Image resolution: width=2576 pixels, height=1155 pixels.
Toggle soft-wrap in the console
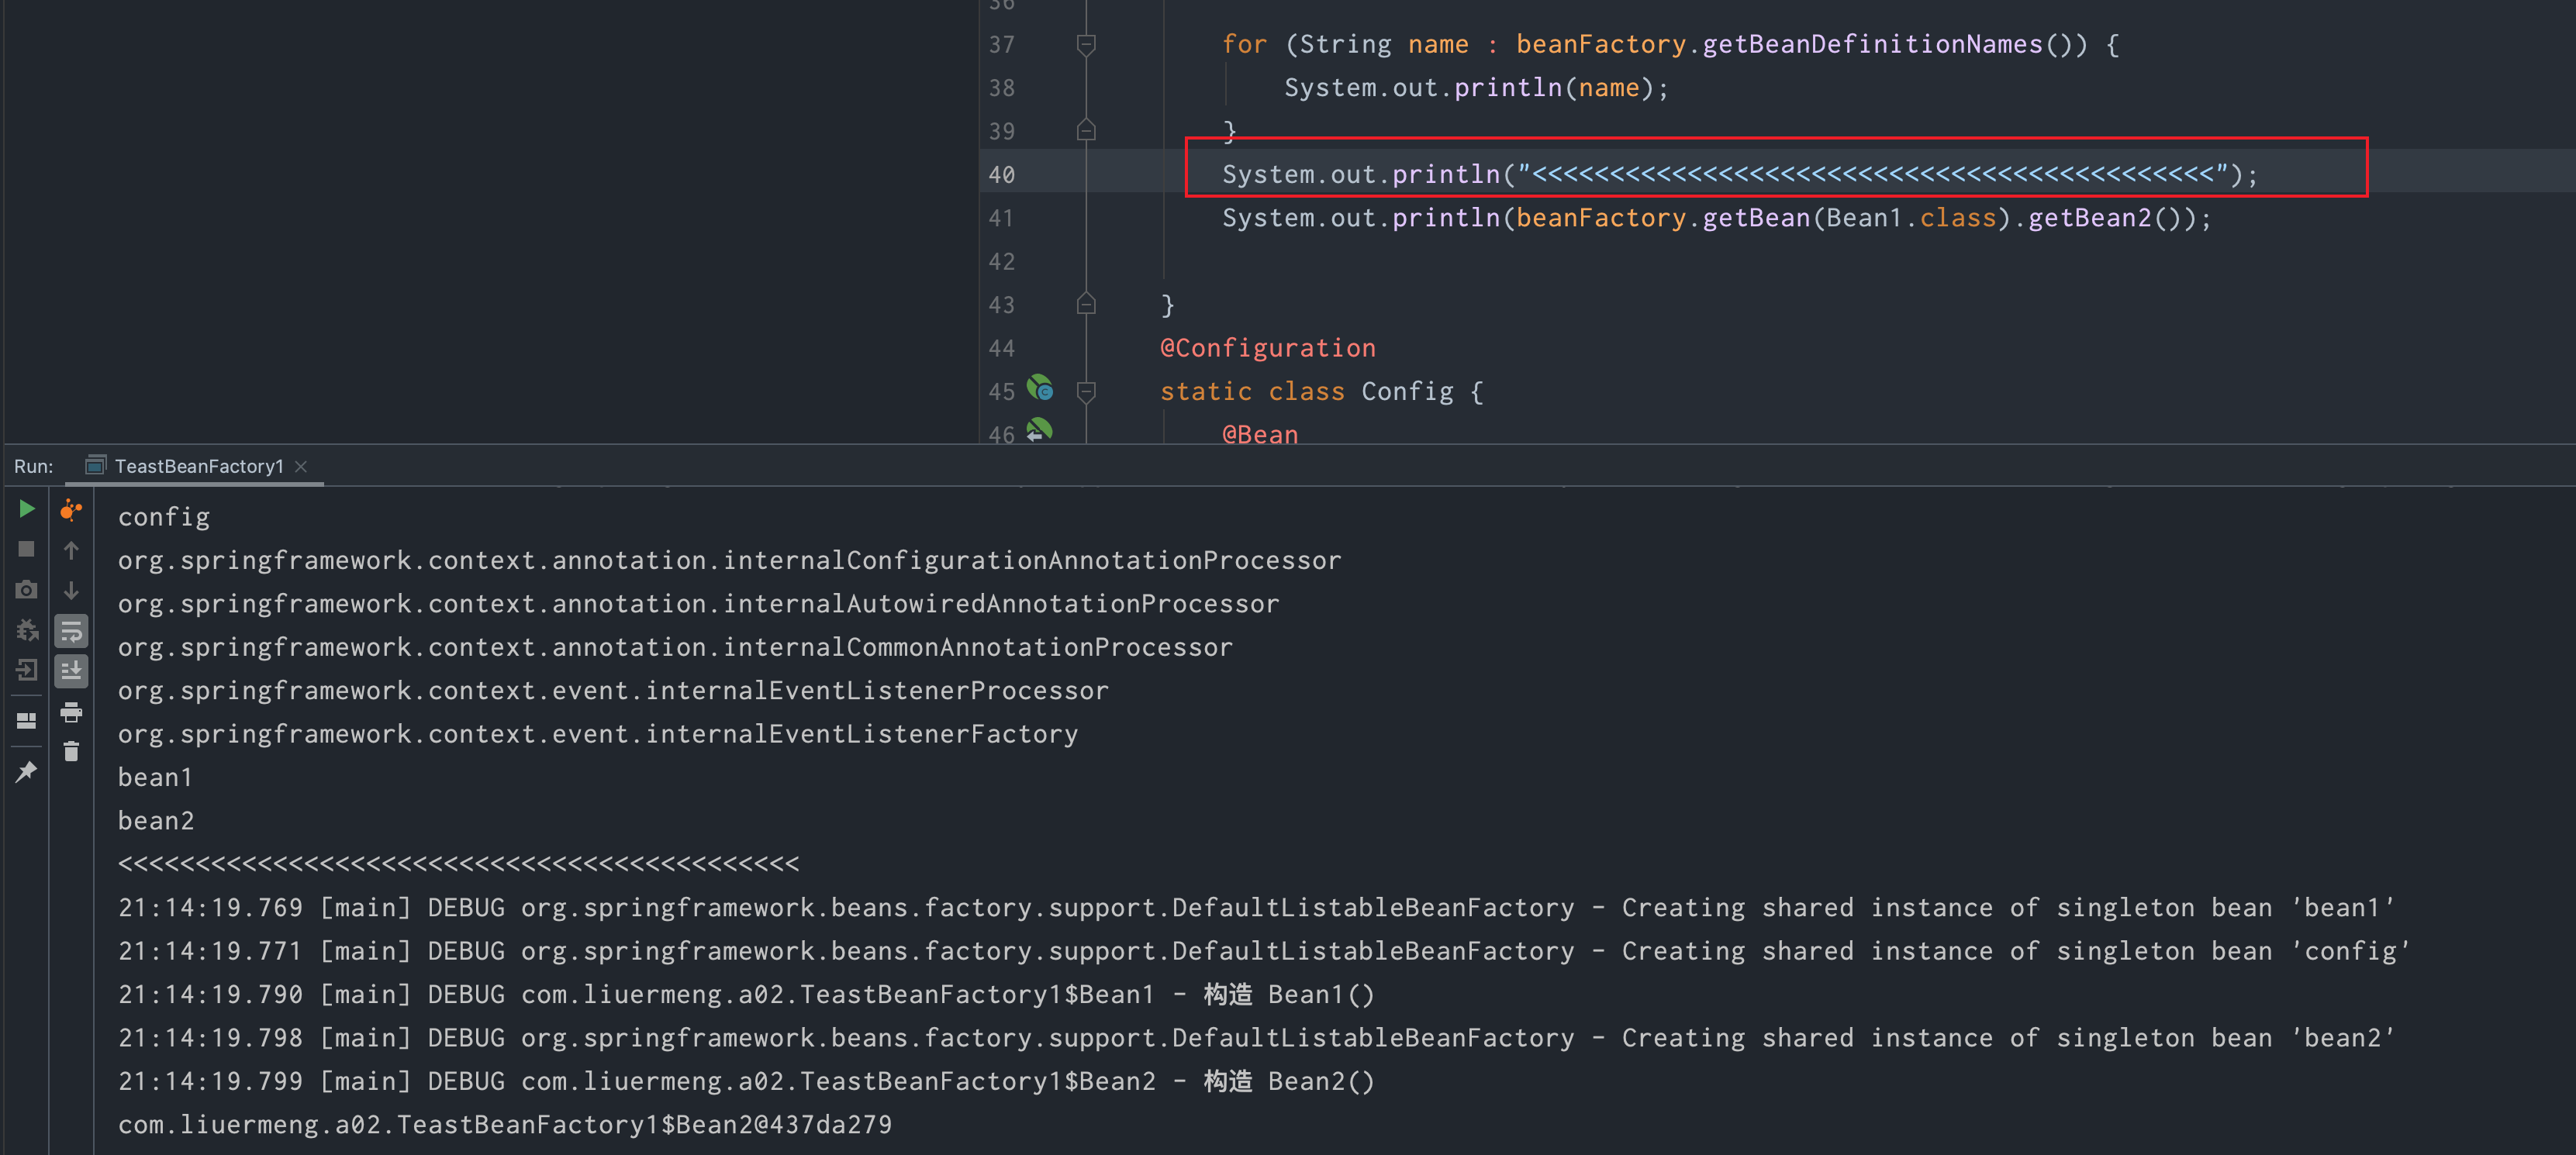[71, 631]
